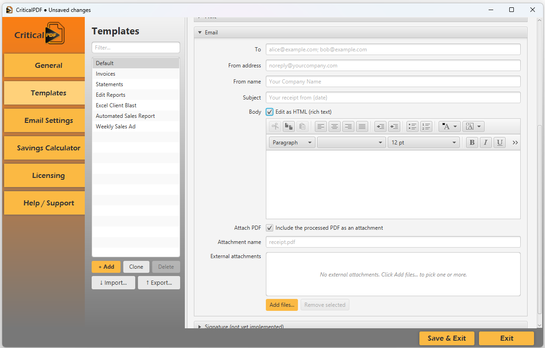This screenshot has height=348, width=545.
Task: Toggle bold formatting
Action: pos(472,143)
